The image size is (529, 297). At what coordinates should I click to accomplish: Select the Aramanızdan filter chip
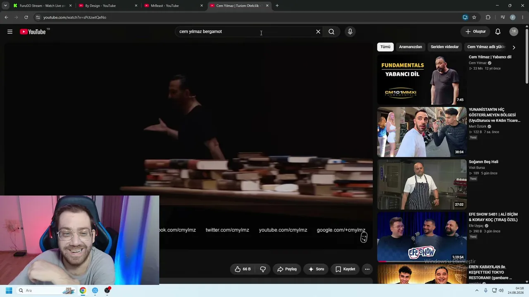pyautogui.click(x=410, y=47)
